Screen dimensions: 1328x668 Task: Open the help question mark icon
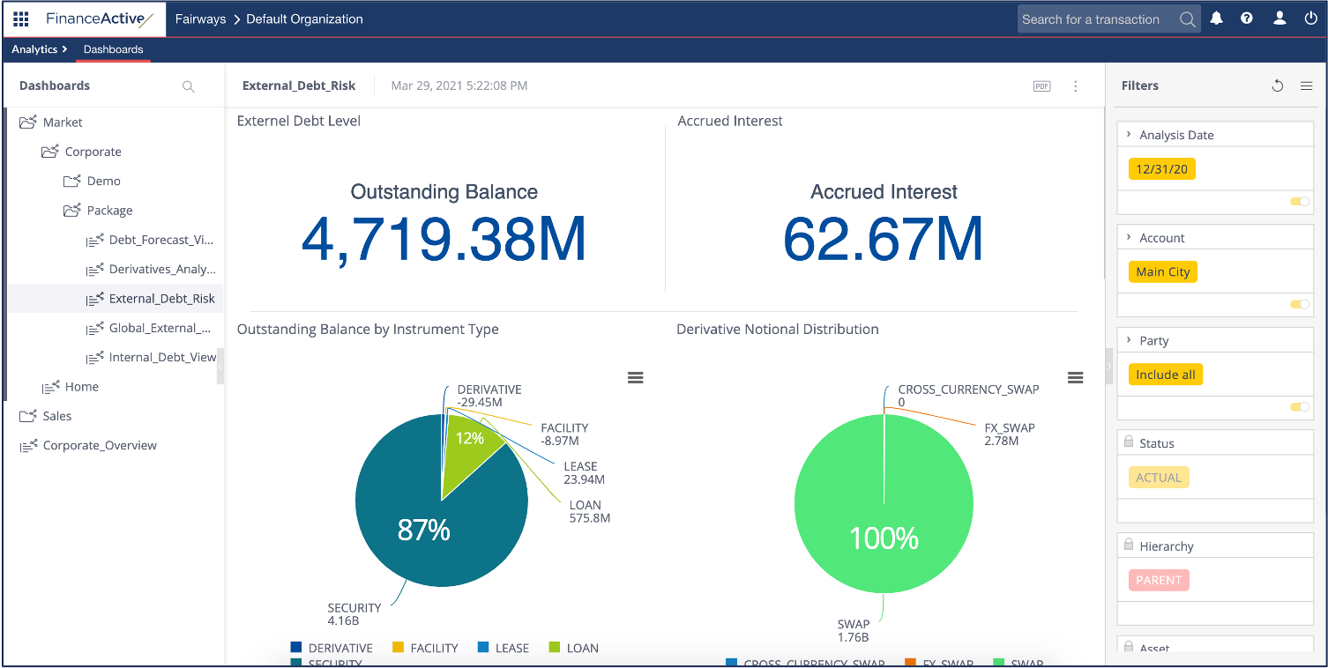click(1247, 19)
